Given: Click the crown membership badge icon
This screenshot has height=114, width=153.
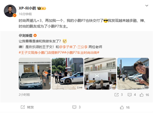Looking at the screenshot, I should 42,8.
